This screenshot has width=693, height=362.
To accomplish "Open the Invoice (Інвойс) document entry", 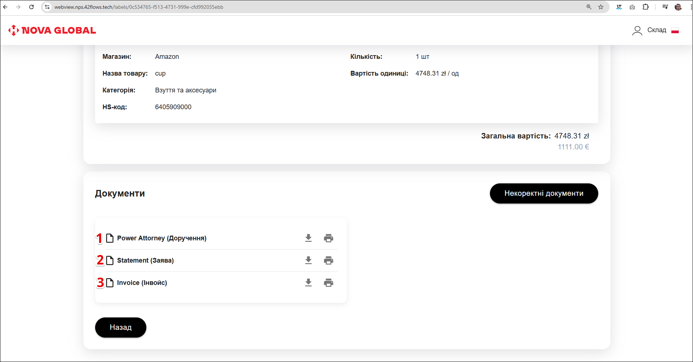I will (142, 283).
